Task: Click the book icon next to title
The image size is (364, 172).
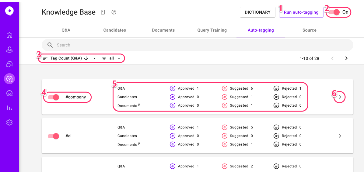Action: click(x=103, y=12)
